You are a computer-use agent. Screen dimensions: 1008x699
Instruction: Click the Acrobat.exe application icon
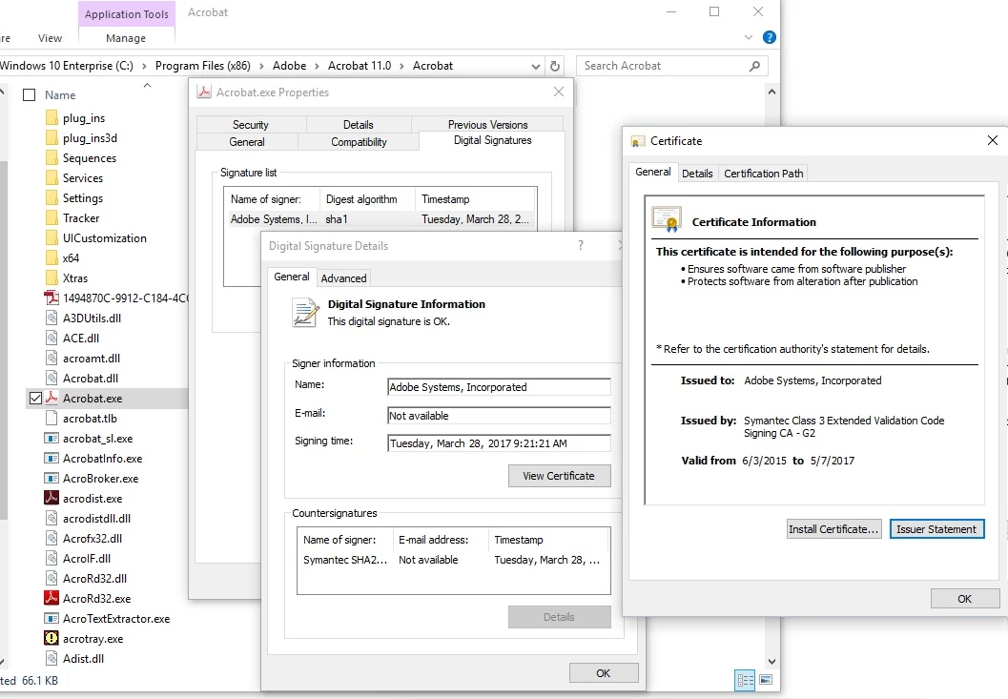(51, 398)
